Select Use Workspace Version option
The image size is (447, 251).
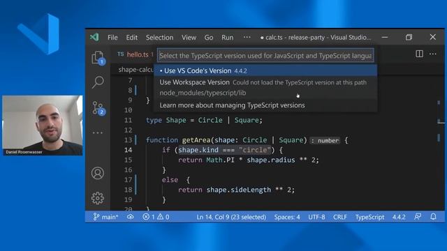pyautogui.click(x=265, y=87)
